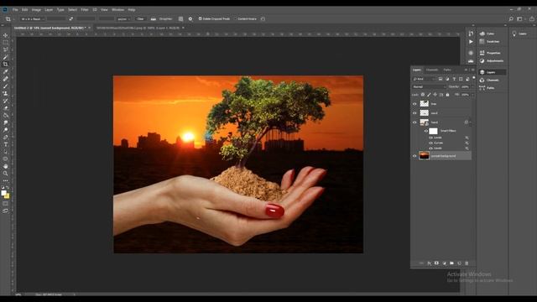Click the background color swatch

pos(8,196)
